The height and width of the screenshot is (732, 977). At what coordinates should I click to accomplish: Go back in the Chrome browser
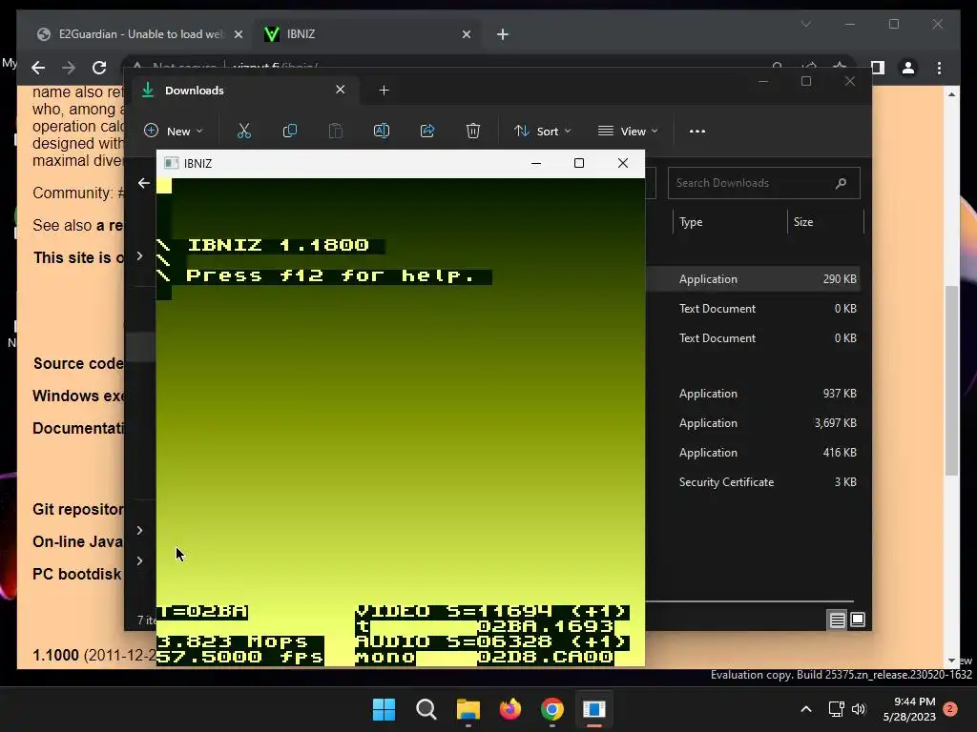click(38, 68)
